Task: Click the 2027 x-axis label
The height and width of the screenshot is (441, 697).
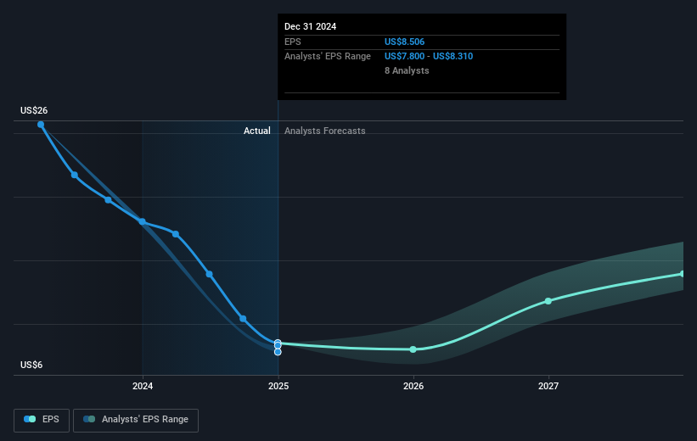Action: click(x=548, y=386)
